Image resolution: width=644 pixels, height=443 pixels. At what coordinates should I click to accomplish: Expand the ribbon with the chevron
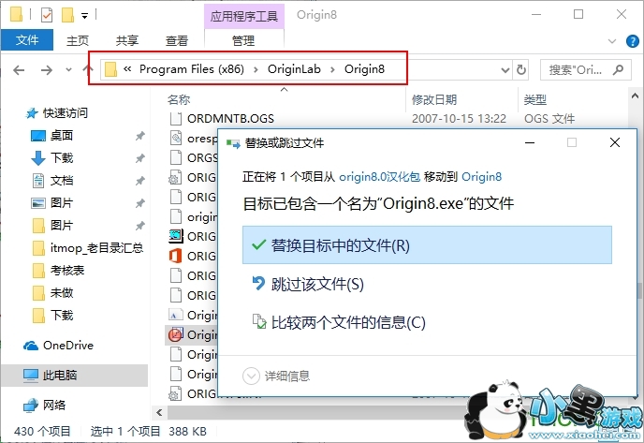[612, 41]
